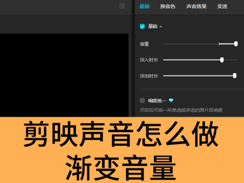Click the 音量 label
Viewport: 244px width, 183px height.
[x=144, y=44]
